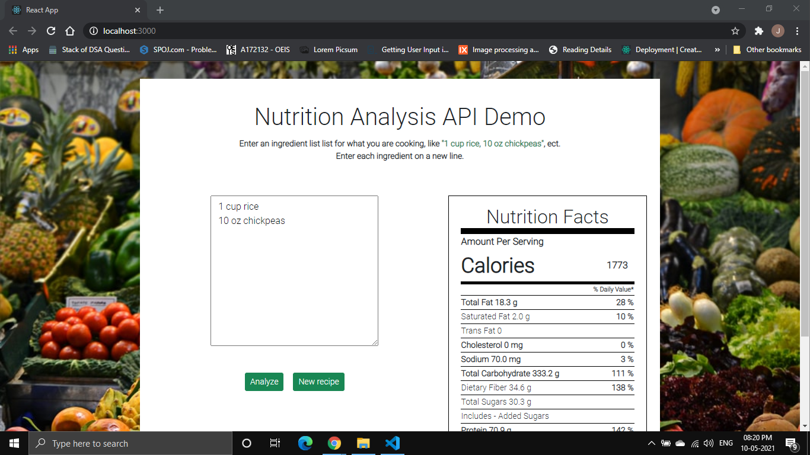Open VS Code from the taskbar
This screenshot has width=810, height=455.
[x=392, y=443]
